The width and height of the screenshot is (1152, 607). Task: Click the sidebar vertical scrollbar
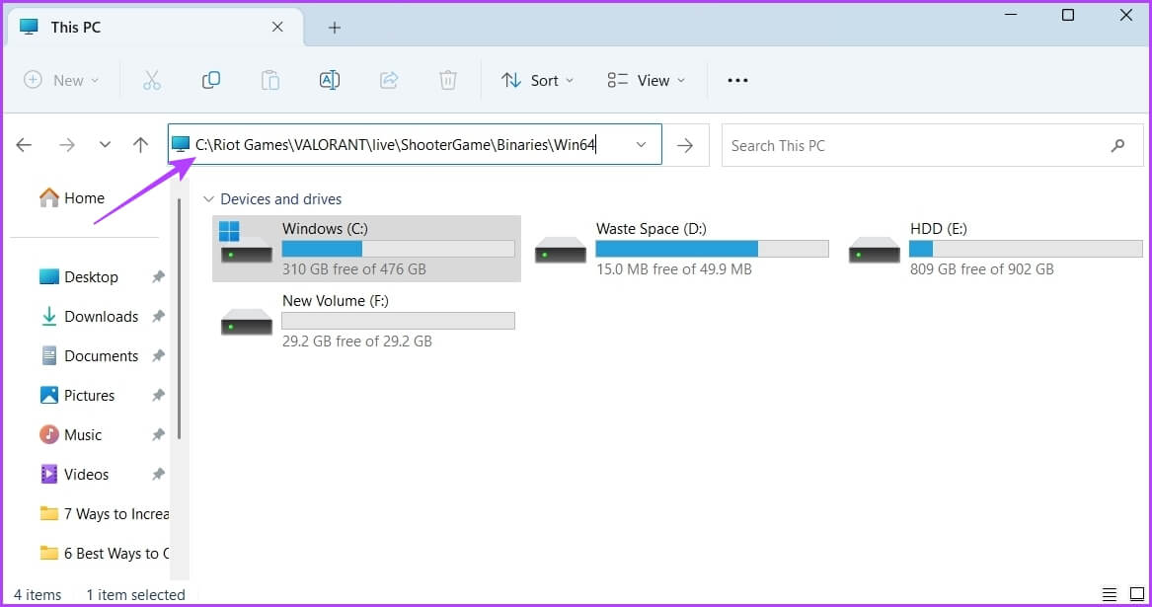(179, 318)
